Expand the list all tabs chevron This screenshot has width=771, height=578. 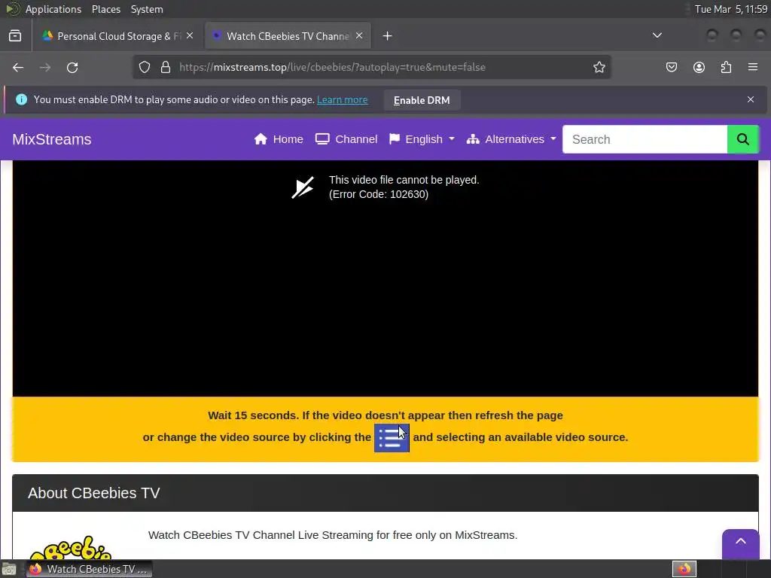[x=657, y=35]
